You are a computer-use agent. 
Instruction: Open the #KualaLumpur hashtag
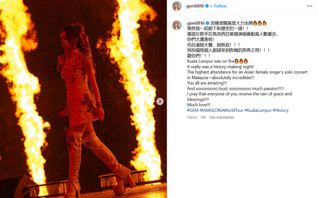click(258, 110)
